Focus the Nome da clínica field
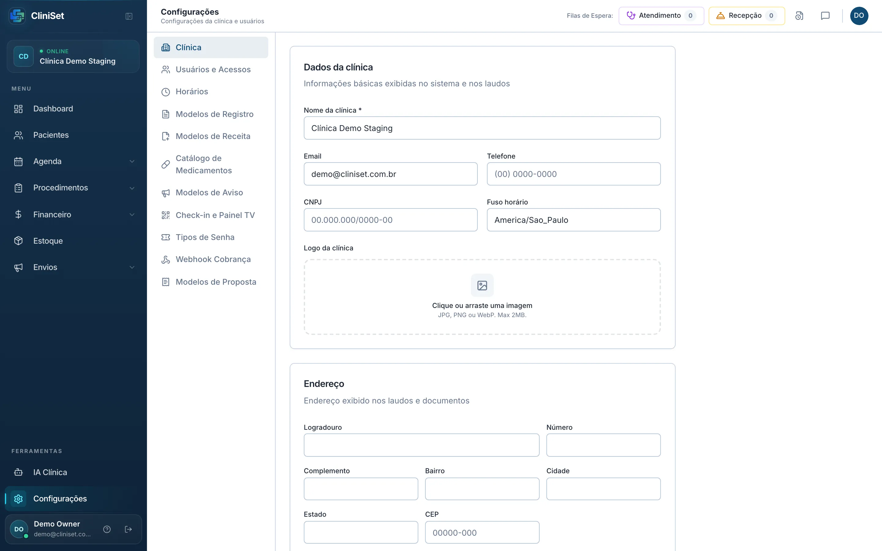 pos(482,128)
